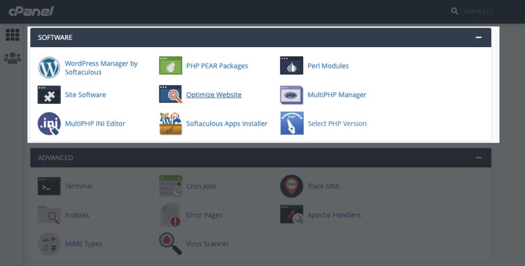
Task: Click the Softaculous Apps Installer box icon
Action: click(170, 124)
